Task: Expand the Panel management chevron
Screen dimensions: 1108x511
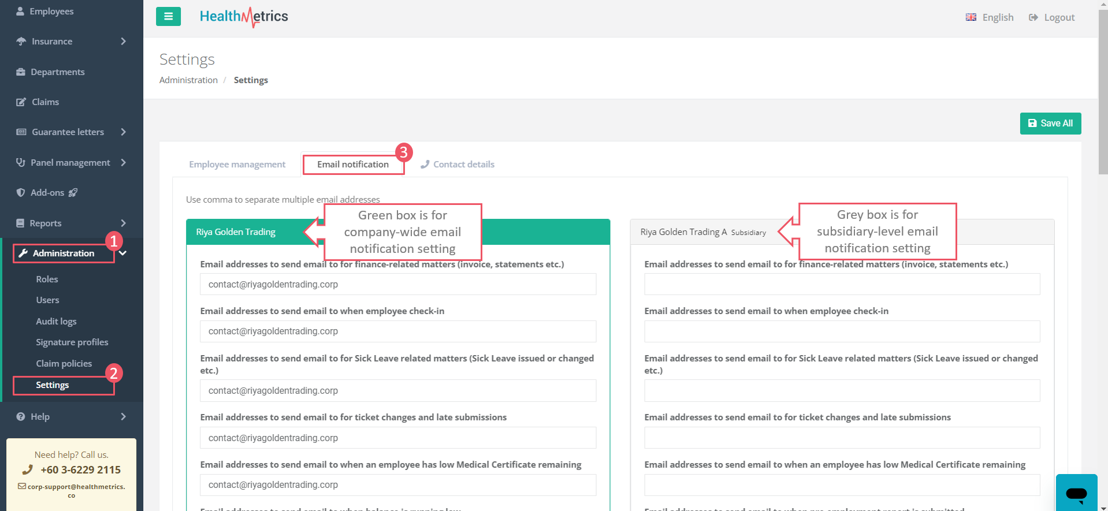Action: tap(123, 163)
